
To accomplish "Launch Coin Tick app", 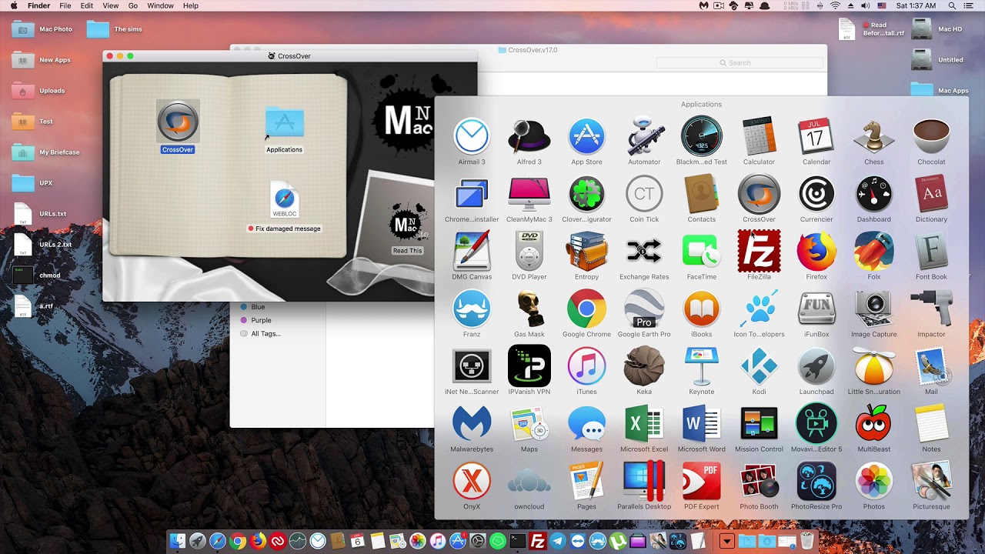I will tap(644, 194).
